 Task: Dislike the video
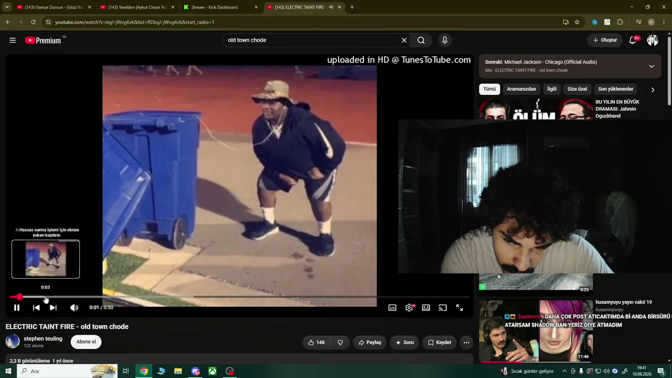click(x=340, y=342)
